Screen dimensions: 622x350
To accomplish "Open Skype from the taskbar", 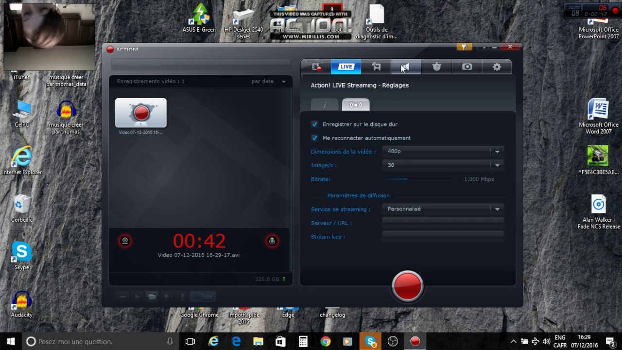I will tap(370, 342).
